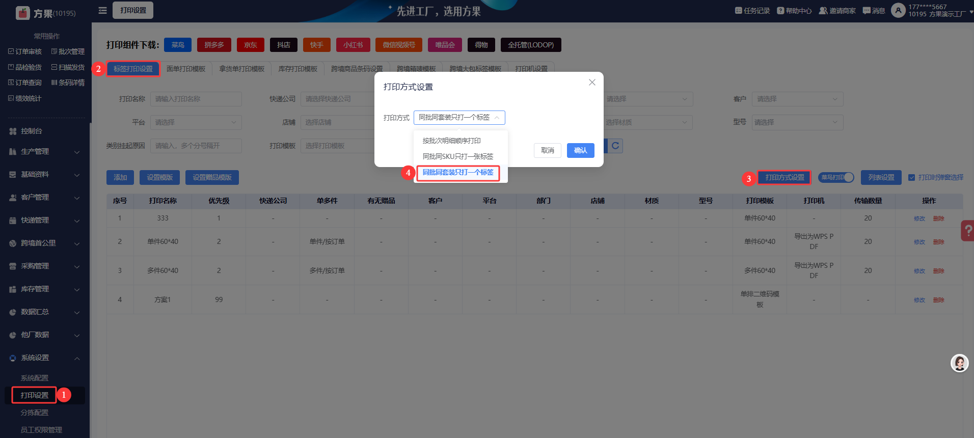Screen dimensions: 974x438
Task: Open 绩效统计 in common operations
Action: coord(25,98)
